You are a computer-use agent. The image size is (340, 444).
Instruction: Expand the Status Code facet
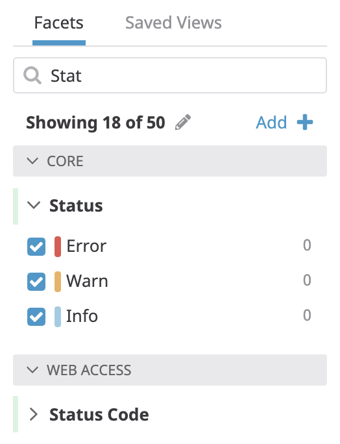(34, 415)
